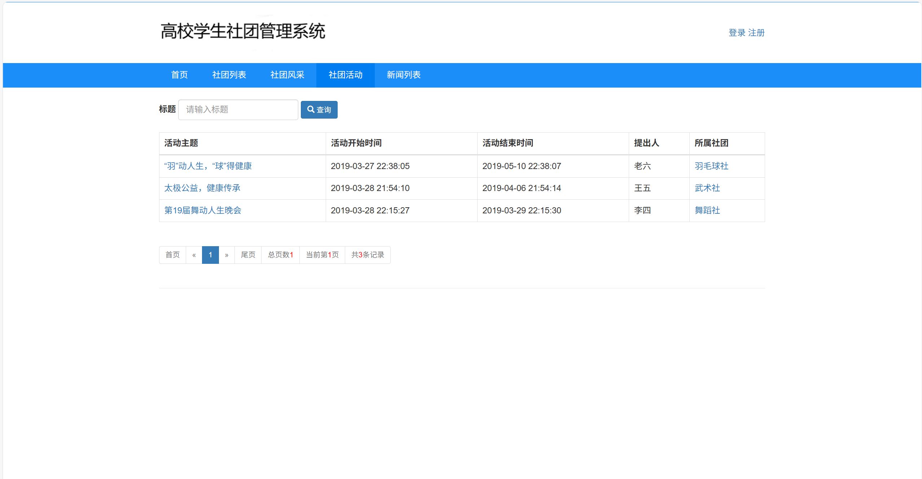Open the 武术社 club link

[707, 188]
